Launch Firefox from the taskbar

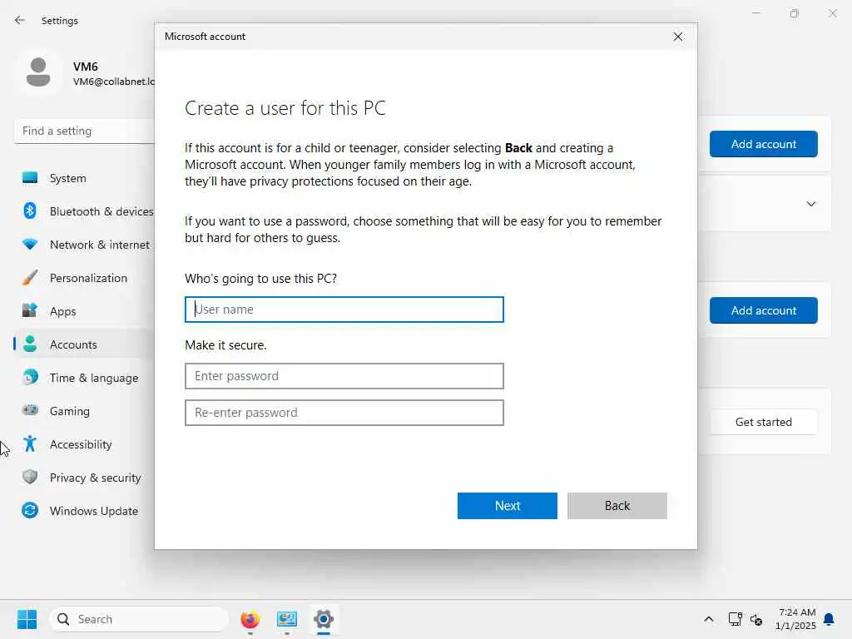click(x=250, y=619)
